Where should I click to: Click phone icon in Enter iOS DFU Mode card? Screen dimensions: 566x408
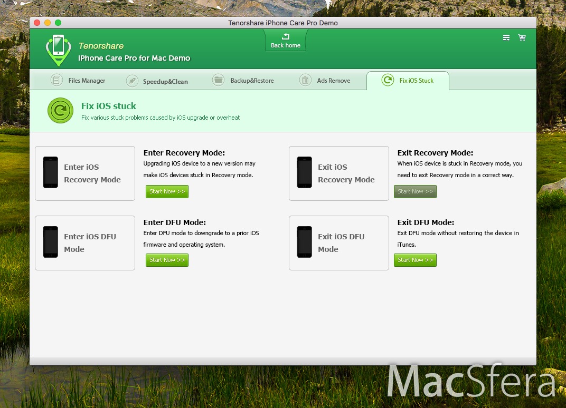51,242
